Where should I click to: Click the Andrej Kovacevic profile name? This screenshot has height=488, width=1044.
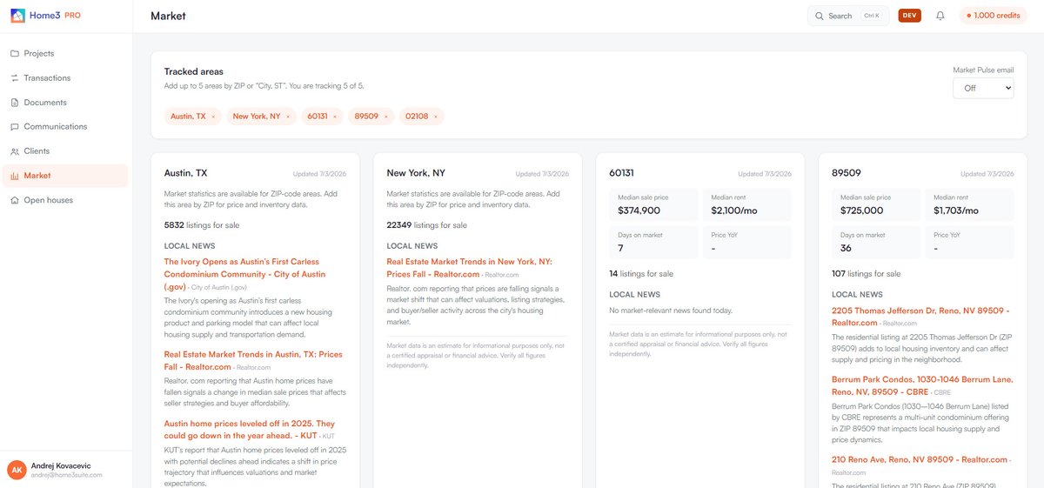[x=61, y=465]
